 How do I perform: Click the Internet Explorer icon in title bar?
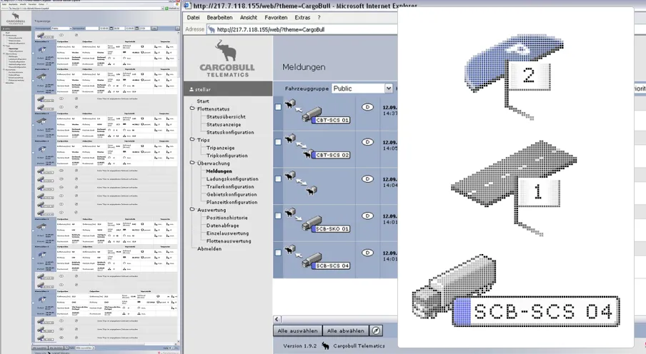click(187, 6)
